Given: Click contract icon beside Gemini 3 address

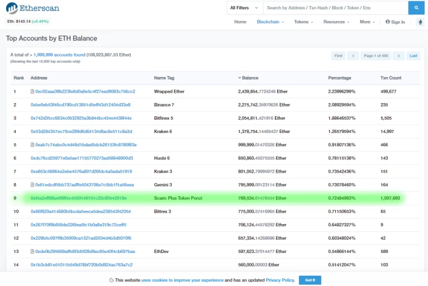Looking at the screenshot, I should [x=32, y=185].
